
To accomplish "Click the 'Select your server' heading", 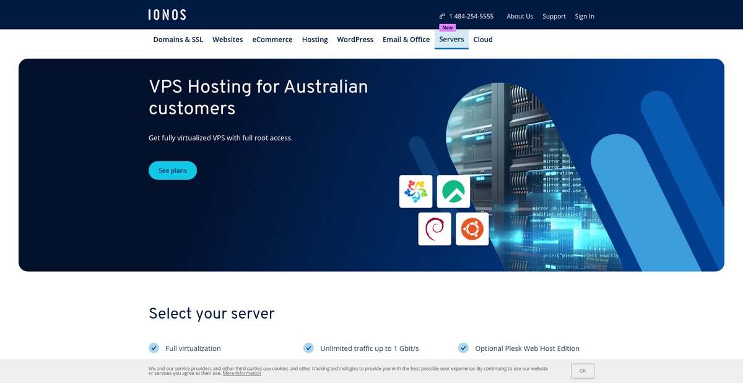I will coord(212,313).
